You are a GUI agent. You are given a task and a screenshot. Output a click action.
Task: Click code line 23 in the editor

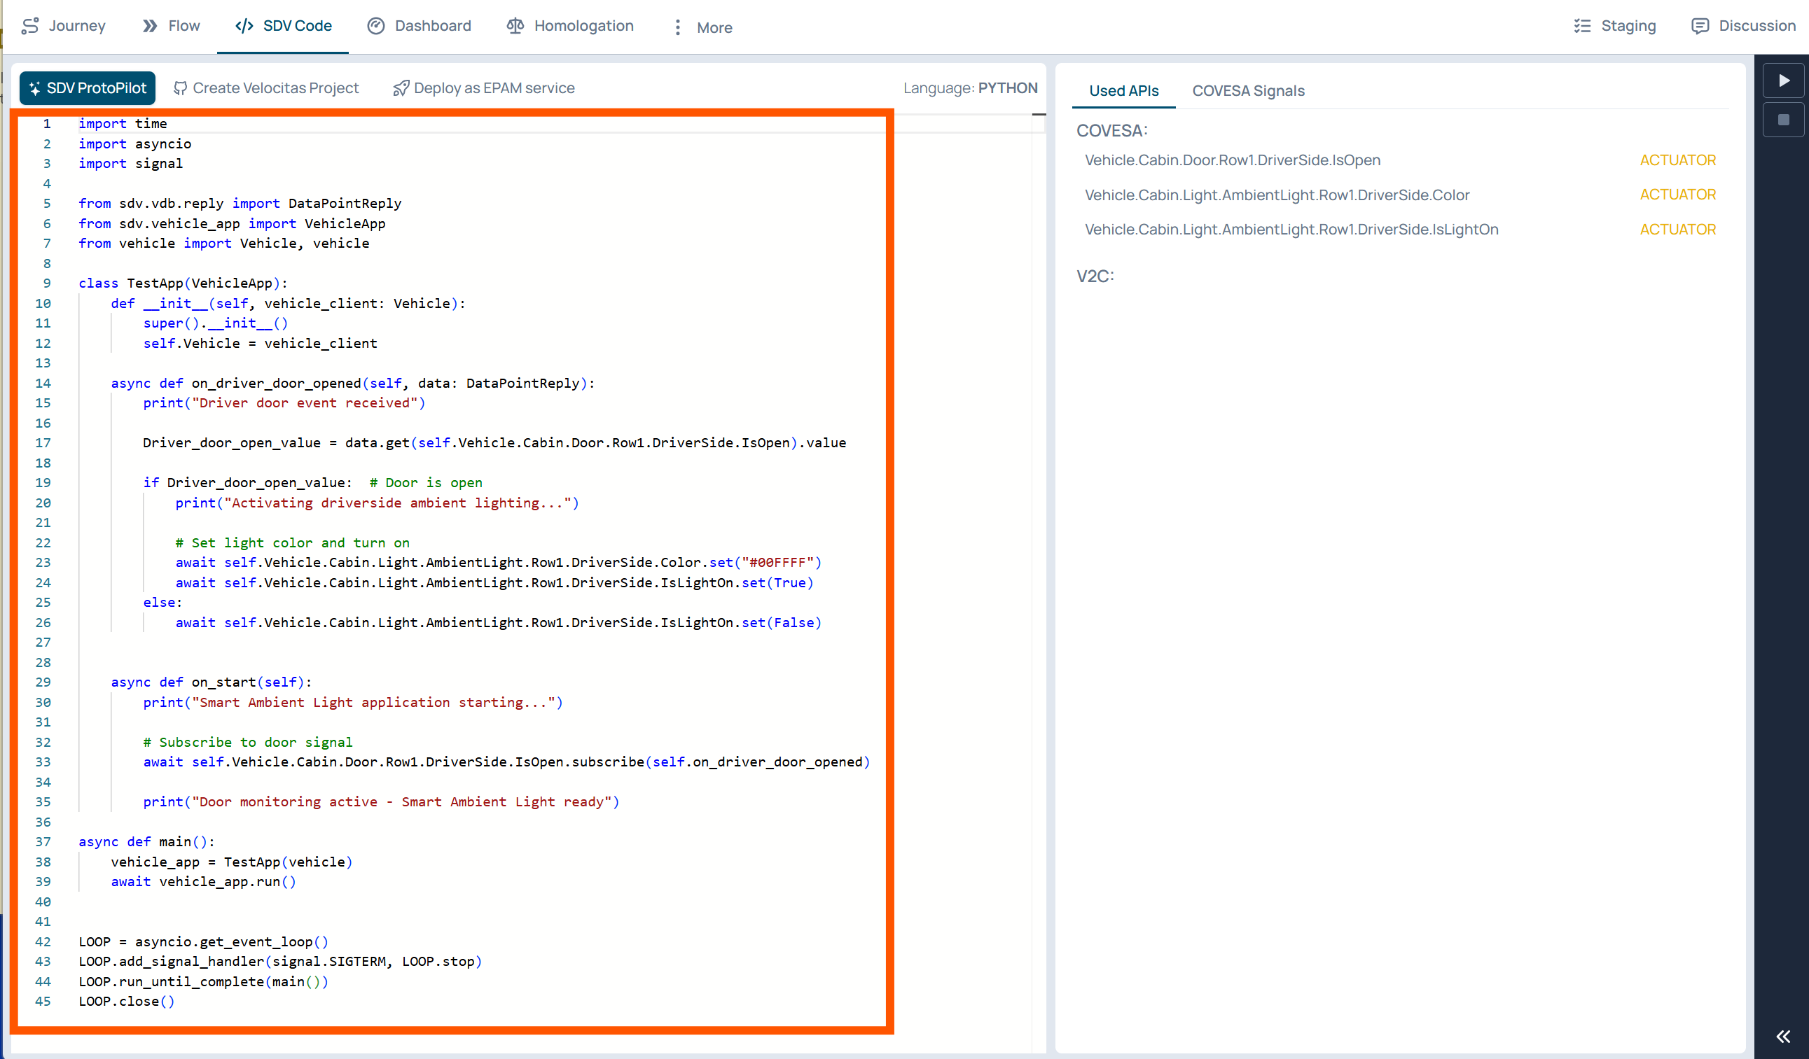pos(497,563)
